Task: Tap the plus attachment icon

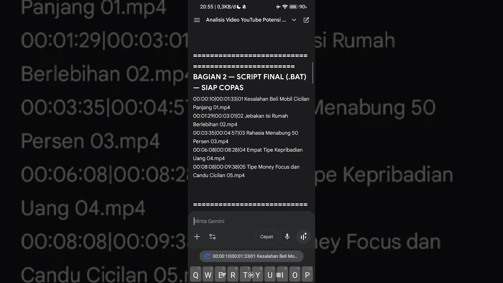Action: coord(197,237)
